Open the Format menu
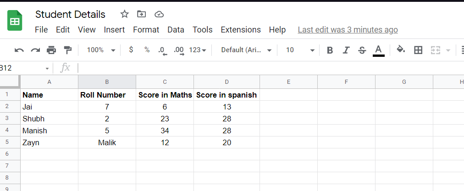 click(x=146, y=30)
